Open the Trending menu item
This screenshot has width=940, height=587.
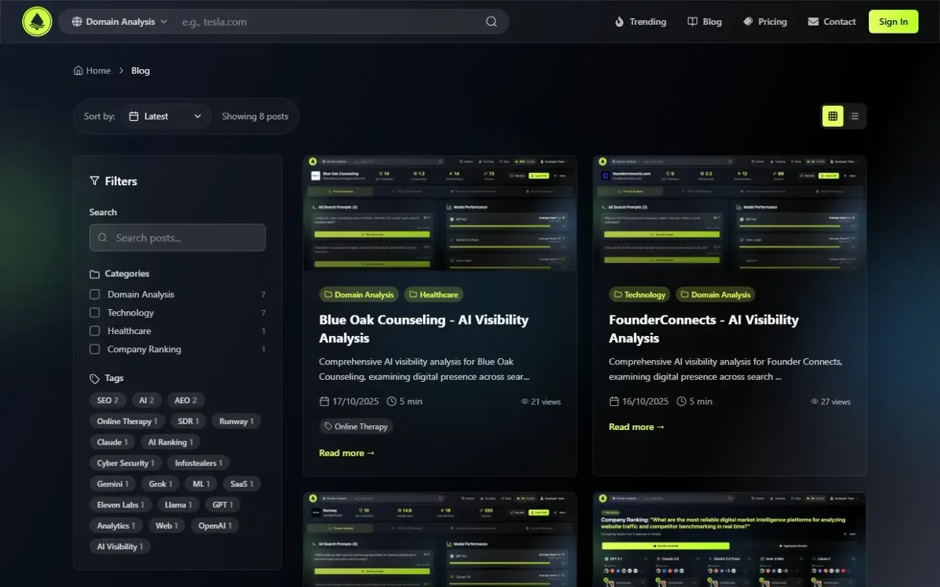[x=641, y=21]
